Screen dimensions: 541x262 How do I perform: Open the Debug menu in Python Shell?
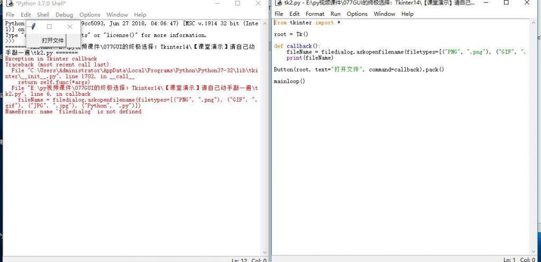click(64, 15)
